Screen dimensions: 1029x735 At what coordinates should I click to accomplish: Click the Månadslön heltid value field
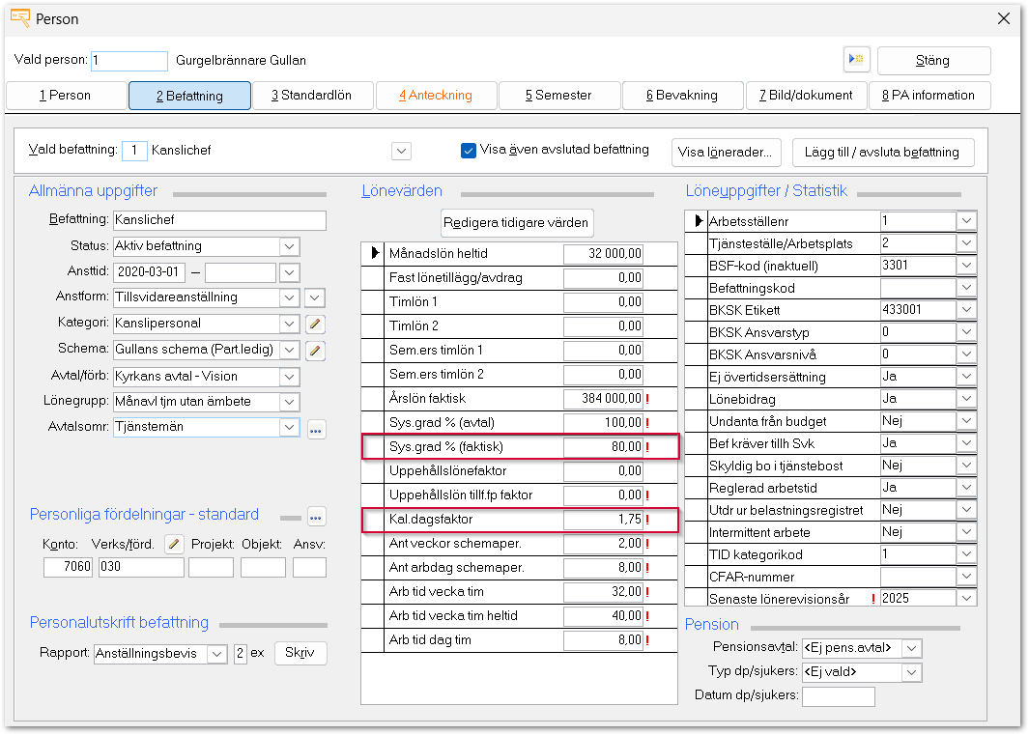(x=604, y=254)
